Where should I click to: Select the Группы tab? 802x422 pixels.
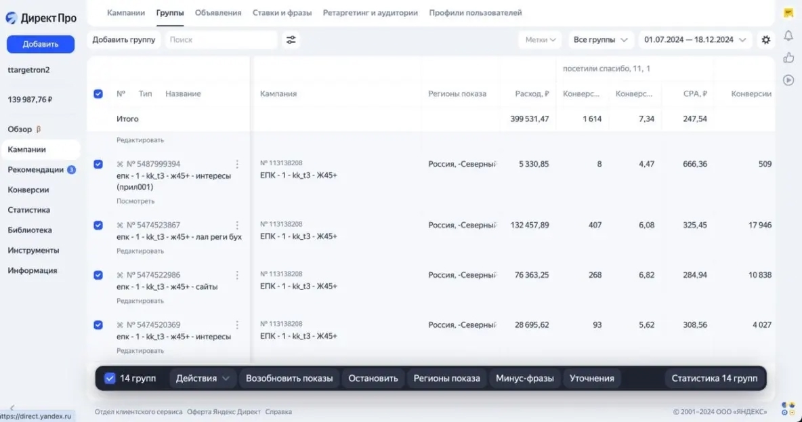pyautogui.click(x=170, y=13)
